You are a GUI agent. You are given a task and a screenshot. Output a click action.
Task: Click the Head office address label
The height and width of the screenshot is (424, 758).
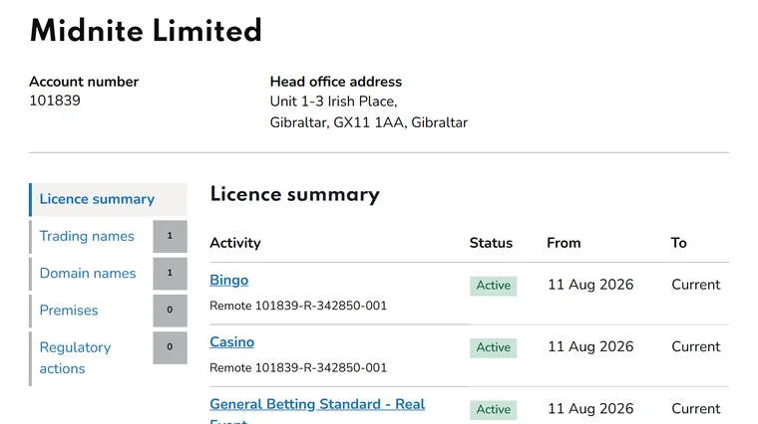(x=336, y=82)
